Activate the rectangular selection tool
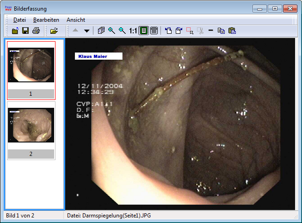Image resolution: width=302 pixels, height=223 pixels. click(190, 31)
